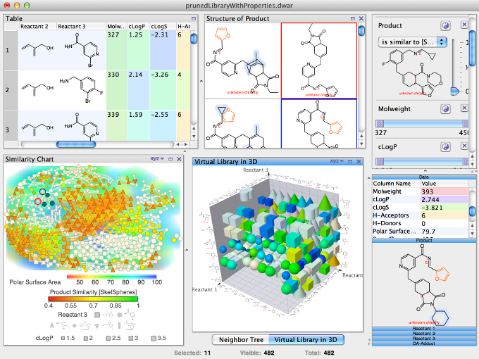Viewport: 479px width, 359px height.
Task: Remove the cLogP filter with its X icon
Action: tap(464, 146)
